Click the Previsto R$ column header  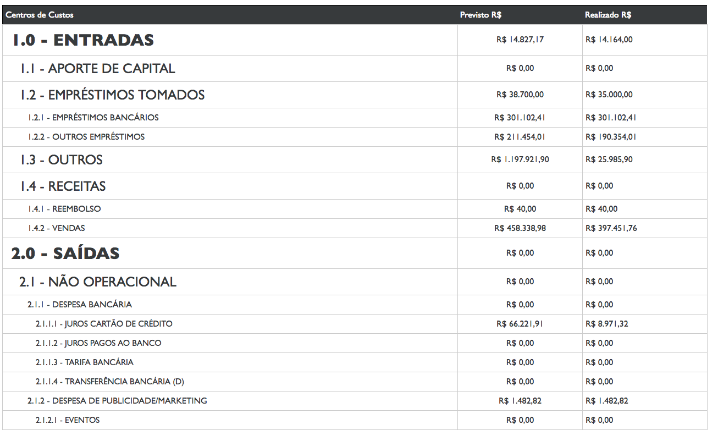coord(480,15)
